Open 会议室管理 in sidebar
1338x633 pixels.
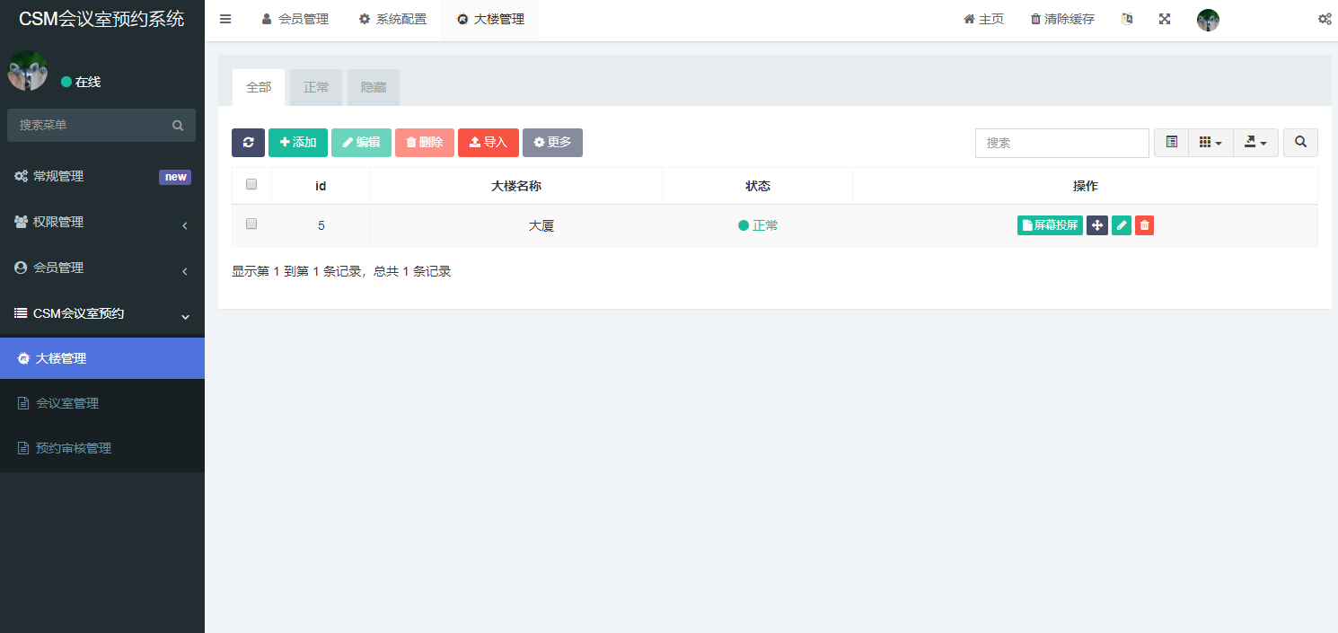pos(102,403)
